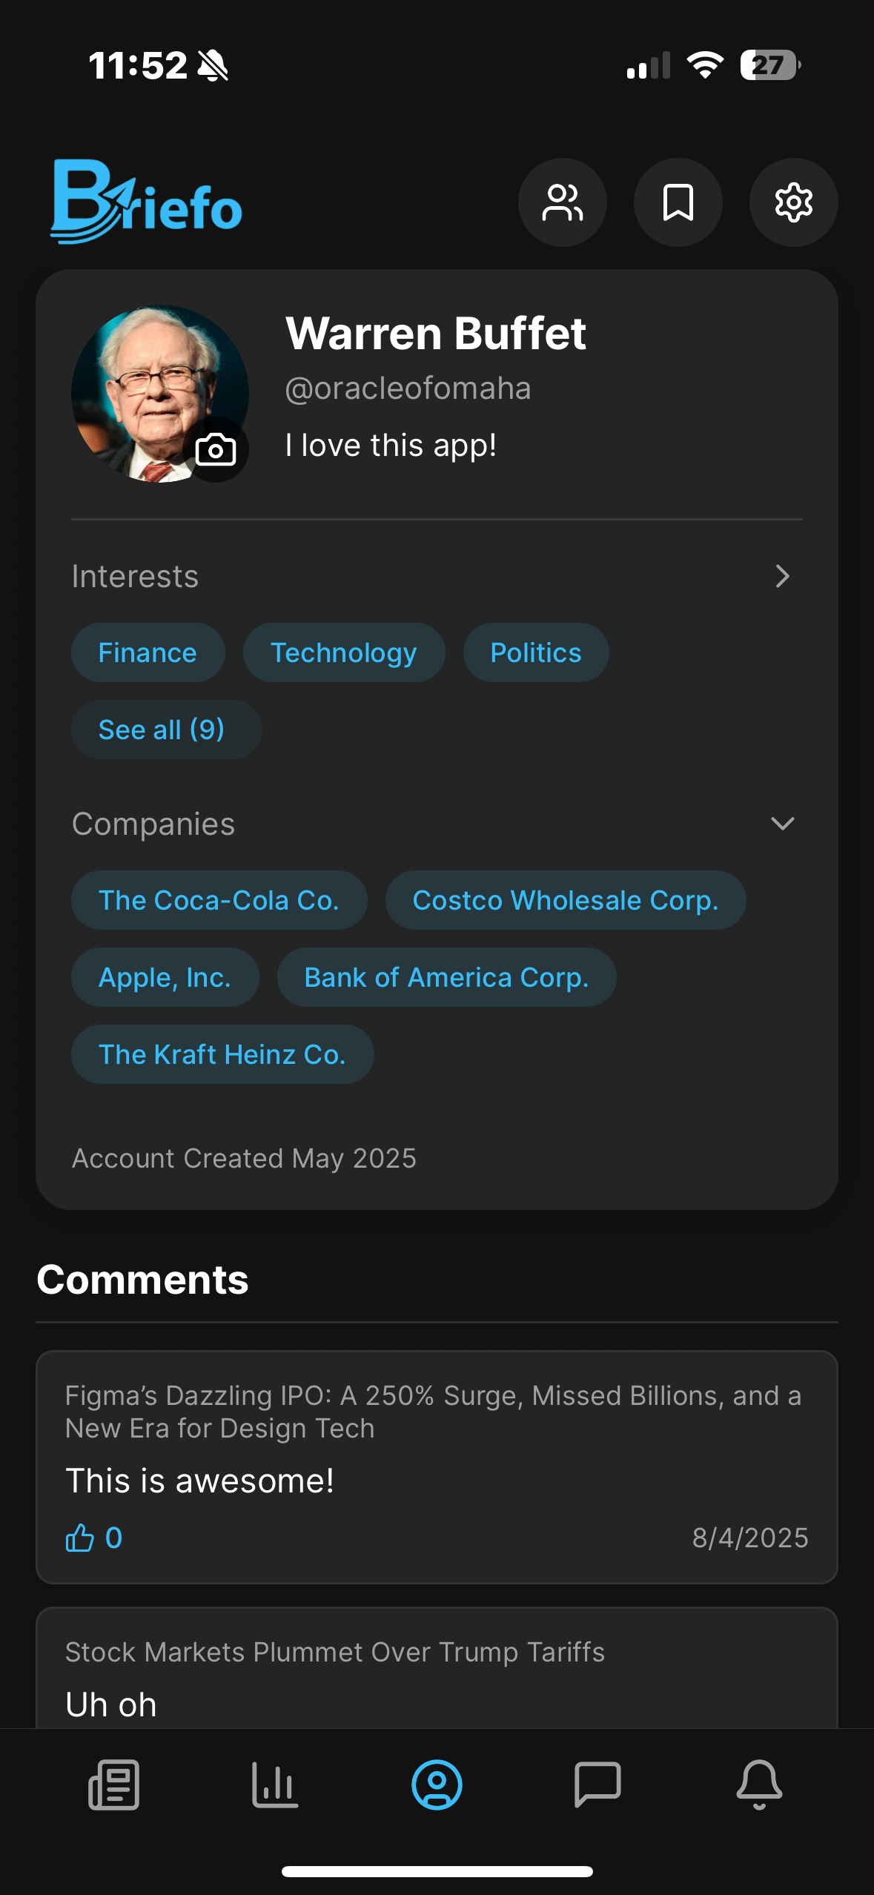This screenshot has height=1895, width=874.
Task: Open the settings gear
Action: coord(793,202)
